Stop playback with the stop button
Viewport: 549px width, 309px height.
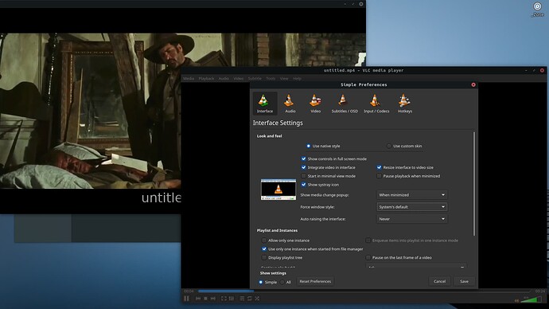(205, 299)
